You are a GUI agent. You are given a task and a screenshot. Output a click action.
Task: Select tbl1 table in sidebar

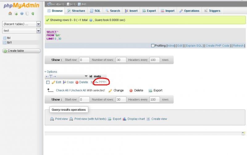(9, 42)
